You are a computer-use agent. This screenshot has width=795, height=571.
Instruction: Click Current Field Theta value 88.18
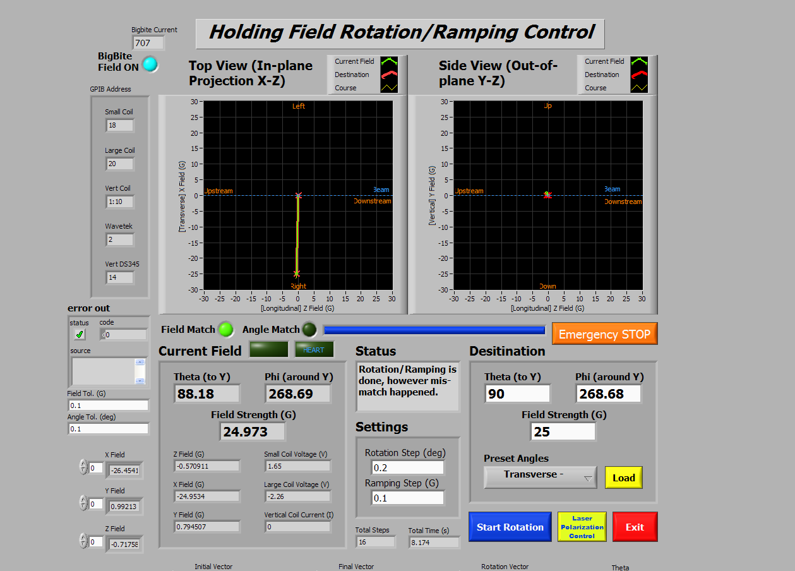pyautogui.click(x=207, y=394)
